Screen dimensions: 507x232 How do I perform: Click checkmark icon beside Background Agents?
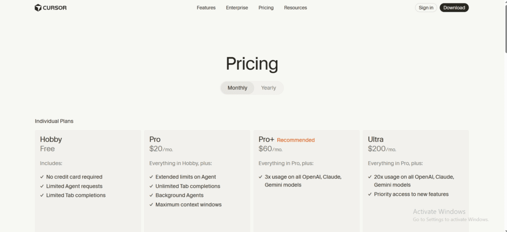pos(151,195)
